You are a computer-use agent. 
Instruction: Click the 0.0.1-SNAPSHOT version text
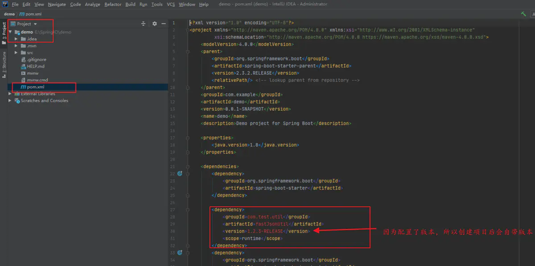click(244, 109)
